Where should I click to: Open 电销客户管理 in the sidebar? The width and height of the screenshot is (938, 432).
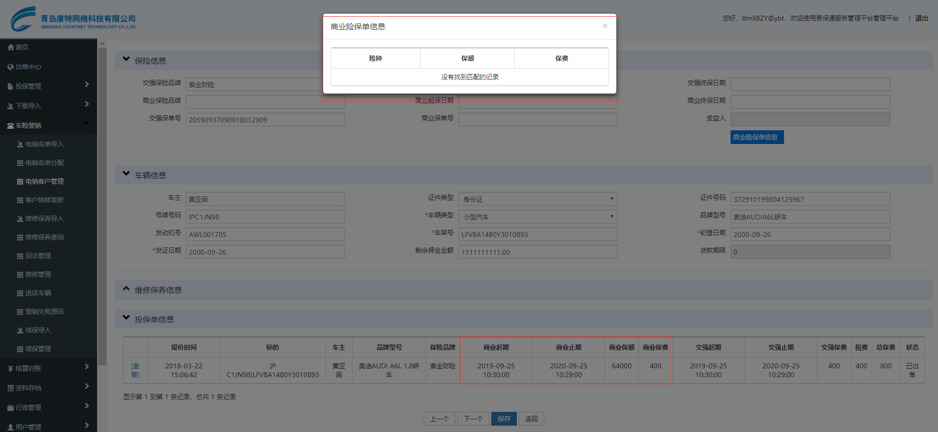point(44,181)
